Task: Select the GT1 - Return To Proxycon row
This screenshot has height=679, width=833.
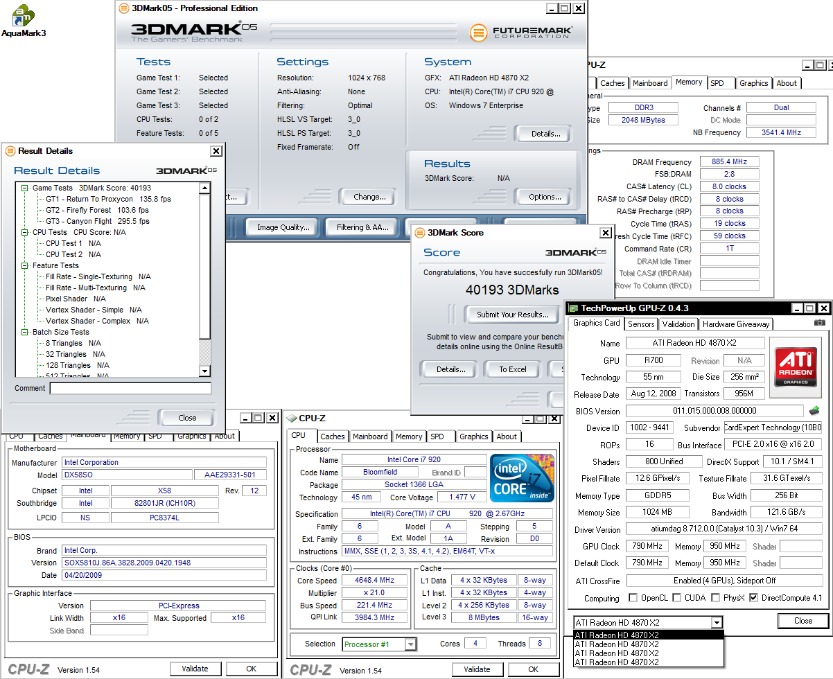Action: coord(108,199)
